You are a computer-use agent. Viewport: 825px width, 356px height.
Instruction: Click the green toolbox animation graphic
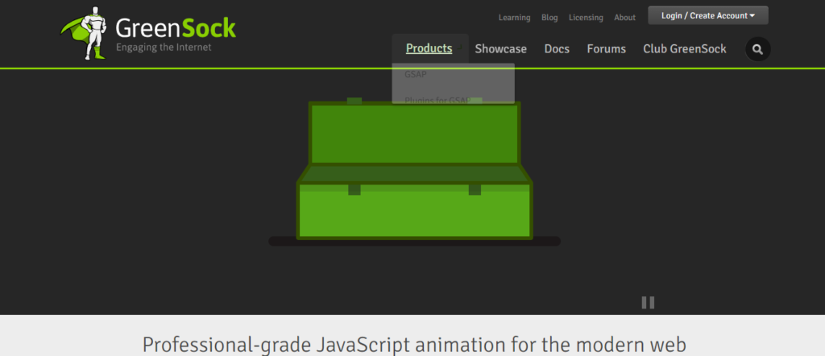point(415,171)
